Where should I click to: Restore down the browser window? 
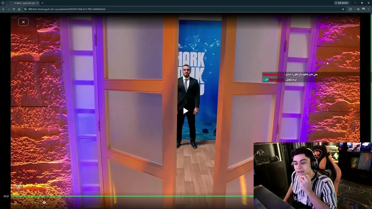coord(362,3)
